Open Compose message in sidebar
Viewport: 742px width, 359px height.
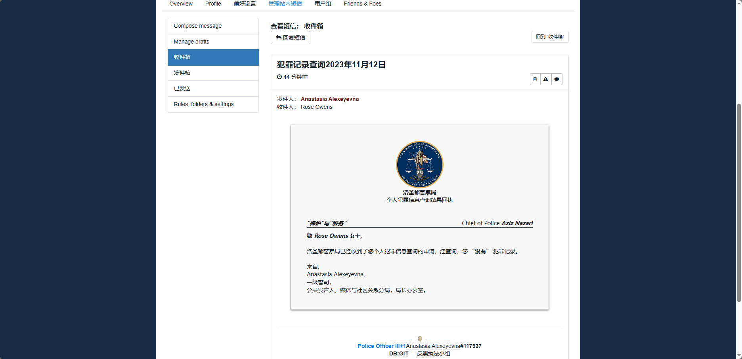(x=213, y=26)
